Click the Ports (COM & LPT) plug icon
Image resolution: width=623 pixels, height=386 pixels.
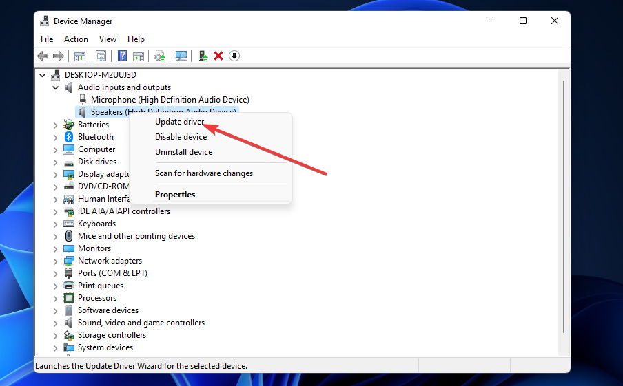pyautogui.click(x=69, y=273)
